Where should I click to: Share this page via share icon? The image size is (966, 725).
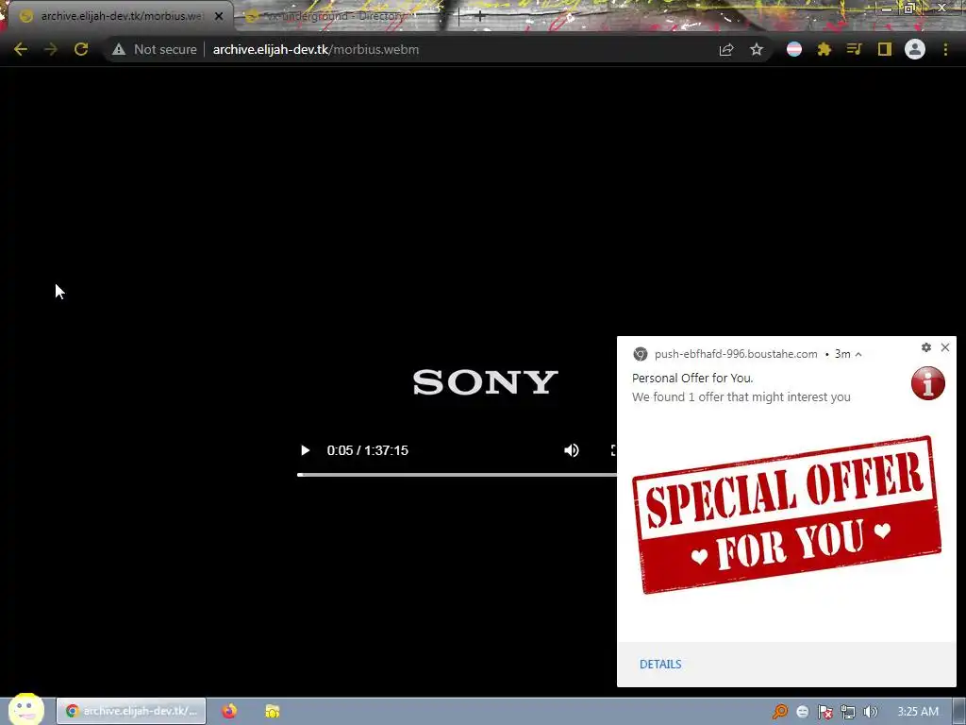(726, 49)
